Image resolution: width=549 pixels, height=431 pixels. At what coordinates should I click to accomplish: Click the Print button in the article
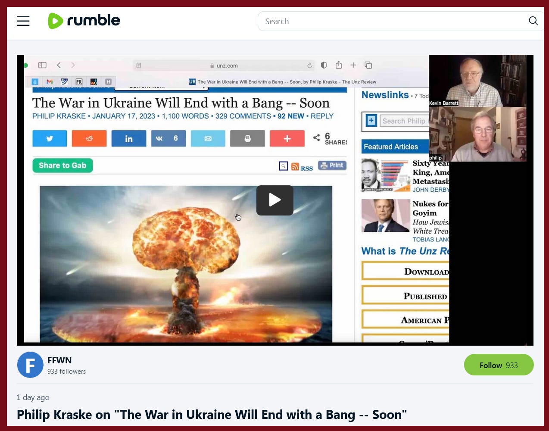pyautogui.click(x=332, y=166)
